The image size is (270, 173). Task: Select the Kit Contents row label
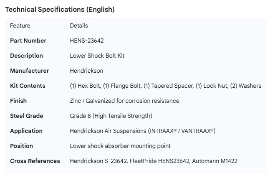(28, 86)
